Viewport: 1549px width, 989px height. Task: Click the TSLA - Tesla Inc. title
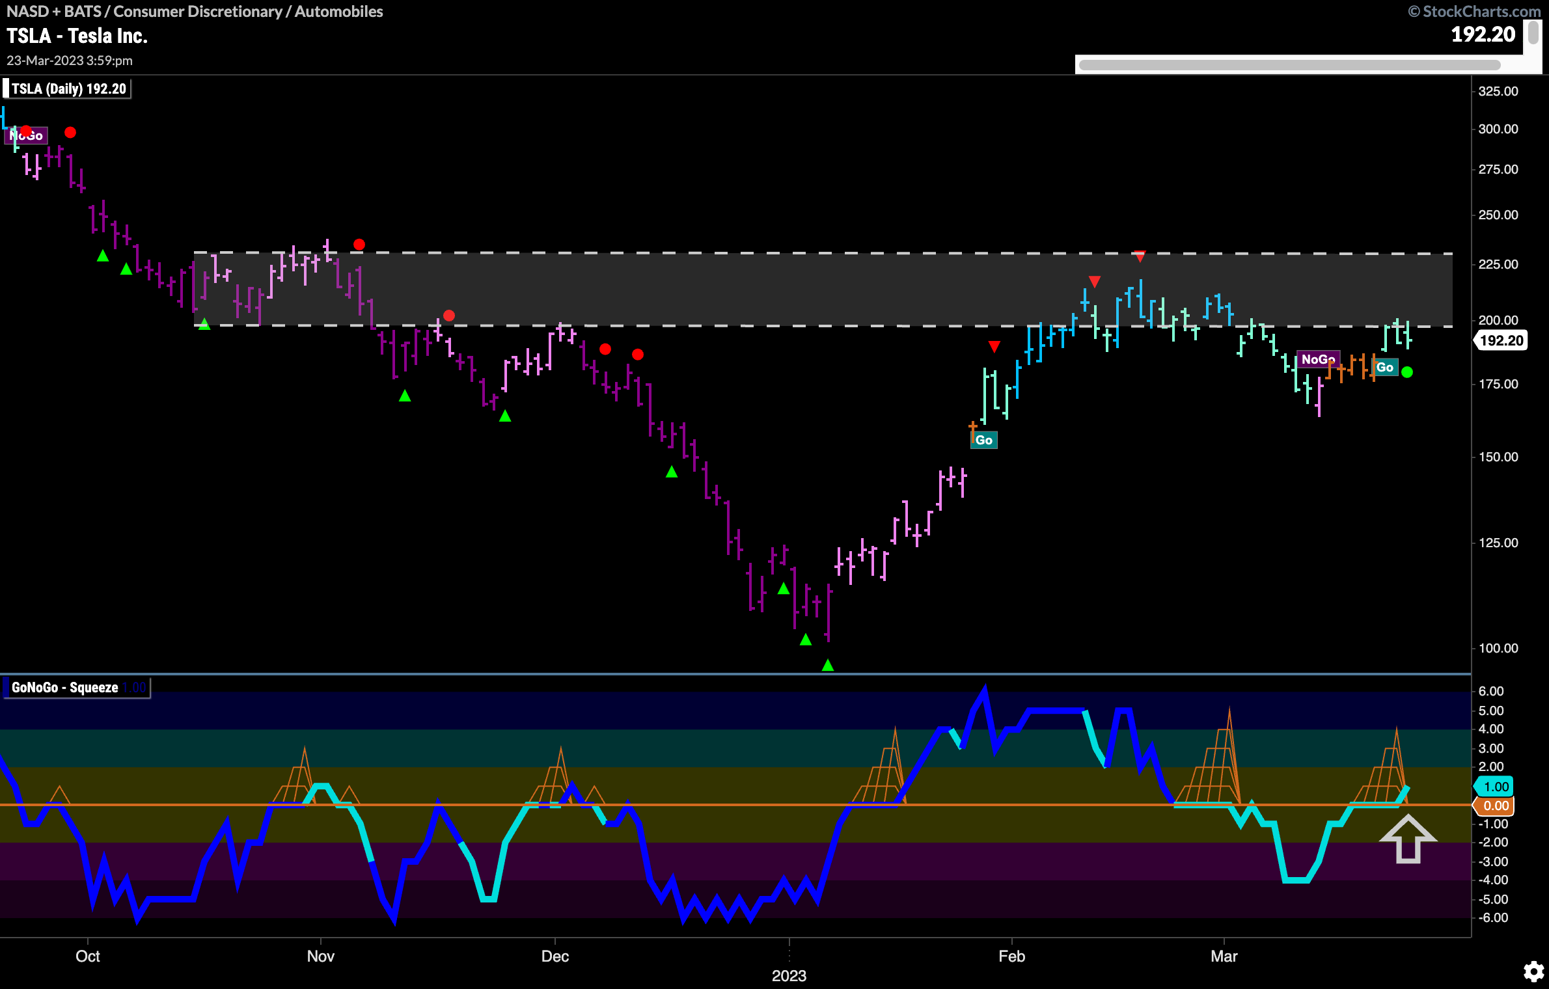tap(77, 36)
